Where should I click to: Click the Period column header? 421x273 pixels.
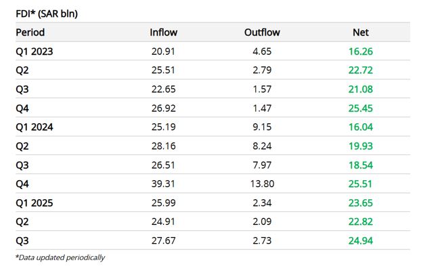point(30,33)
